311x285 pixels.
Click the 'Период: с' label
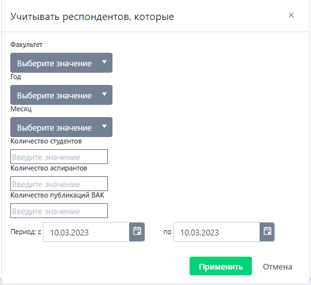point(26,232)
